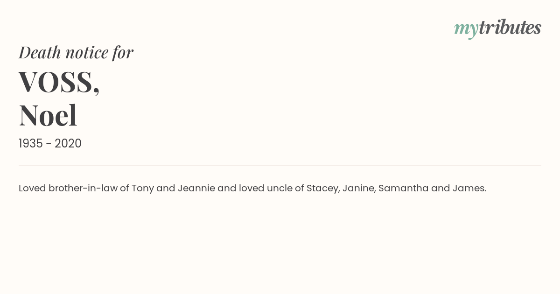Click the death year 2020
The height and width of the screenshot is (294, 560).
tap(68, 144)
